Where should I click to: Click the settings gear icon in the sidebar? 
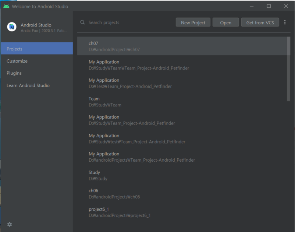[x=10, y=224]
